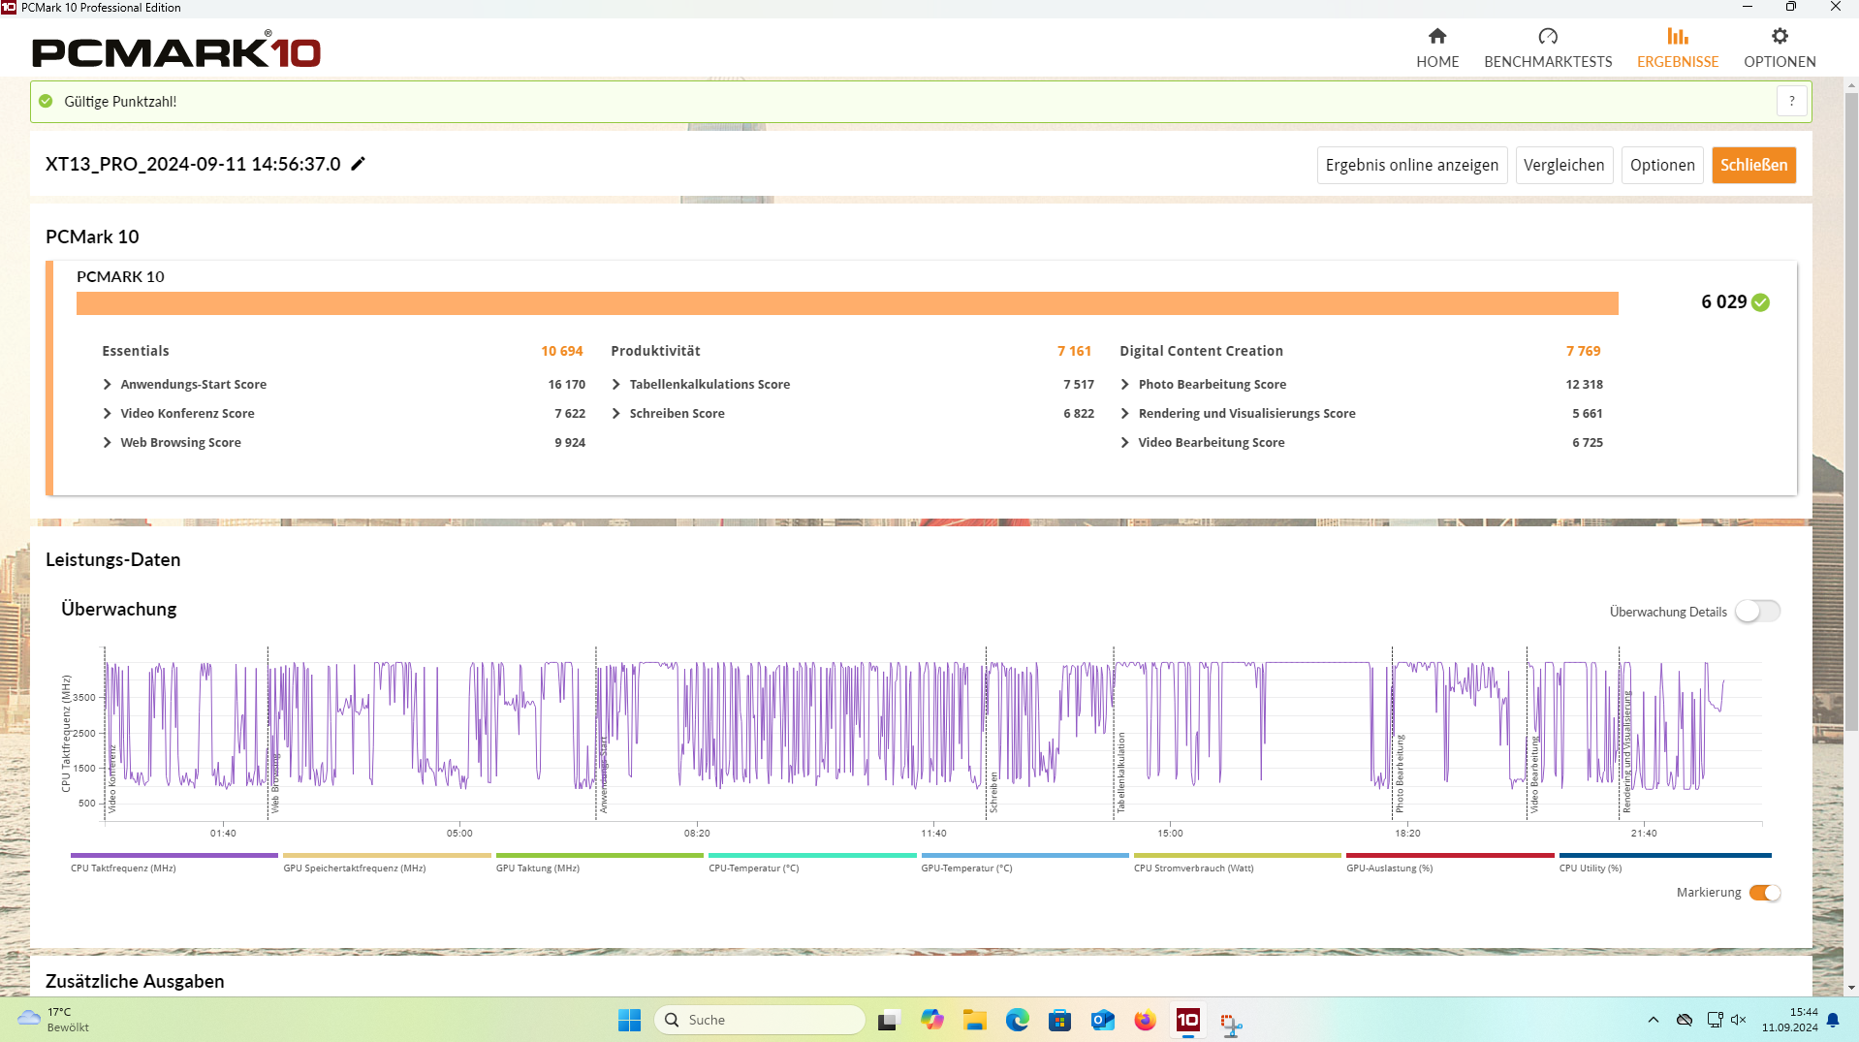Click the results bar chart icon
1859x1042 pixels.
[x=1678, y=36]
